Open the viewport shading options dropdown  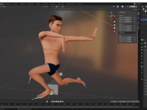pyautogui.click(x=138, y=6)
